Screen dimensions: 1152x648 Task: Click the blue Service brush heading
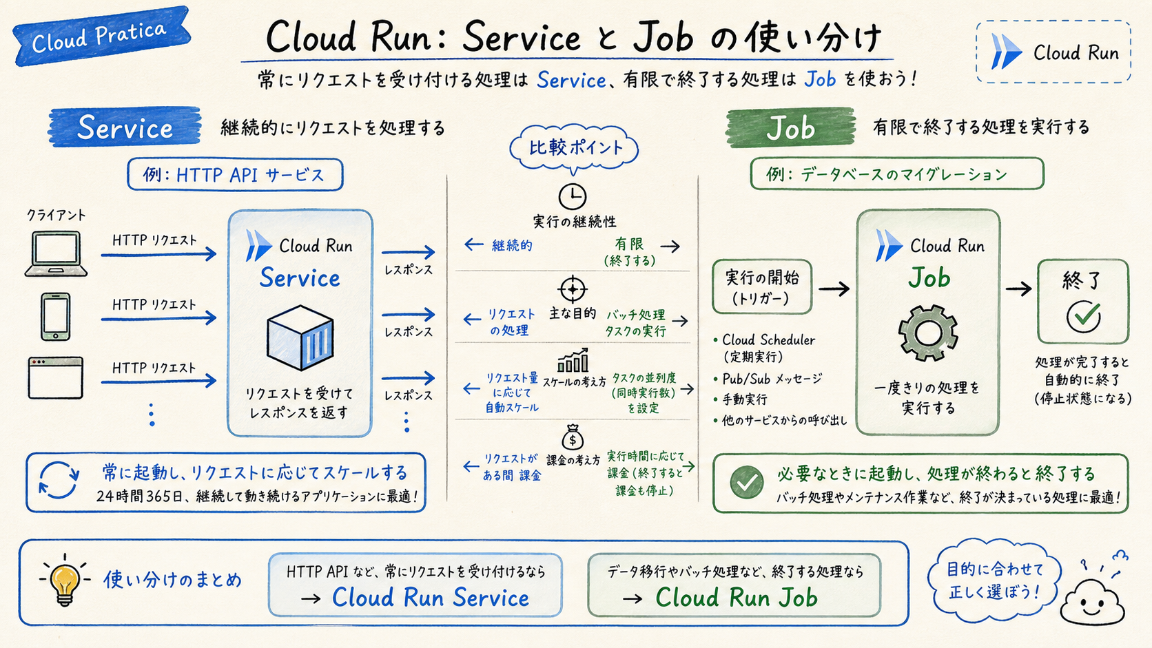(x=125, y=127)
